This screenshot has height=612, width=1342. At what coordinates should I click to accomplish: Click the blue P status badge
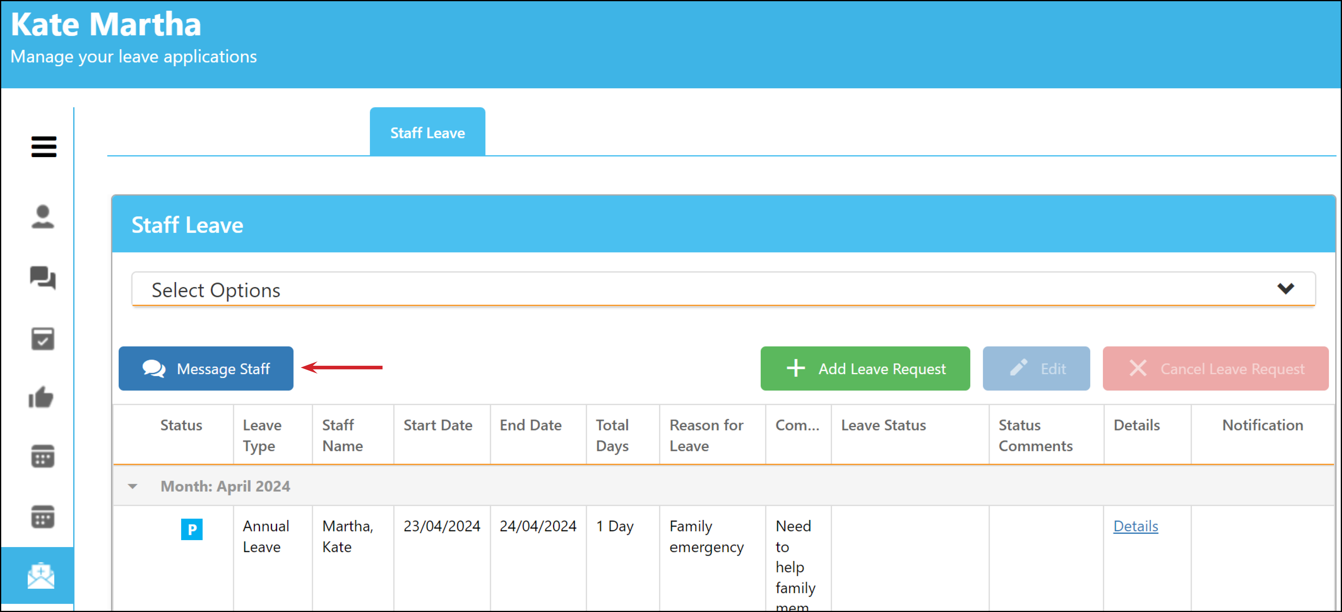[192, 529]
